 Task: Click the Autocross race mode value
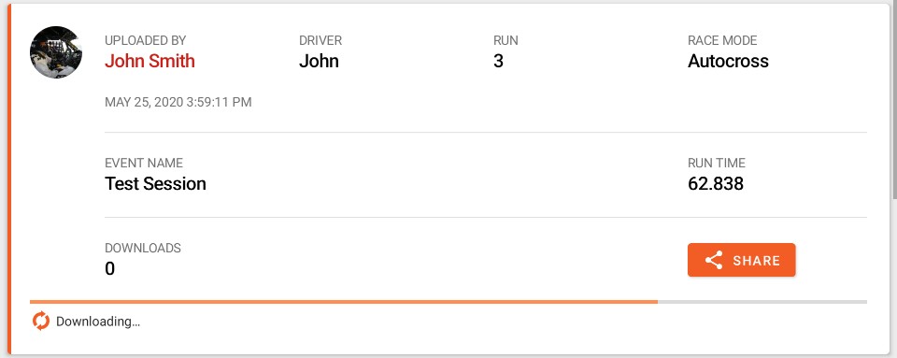click(x=728, y=61)
